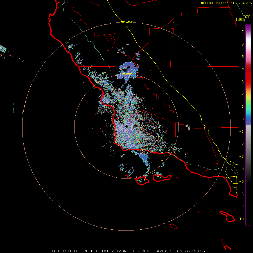Click the -3 dB scale tick label
The height and width of the screenshot is (253, 253).
click(241, 157)
